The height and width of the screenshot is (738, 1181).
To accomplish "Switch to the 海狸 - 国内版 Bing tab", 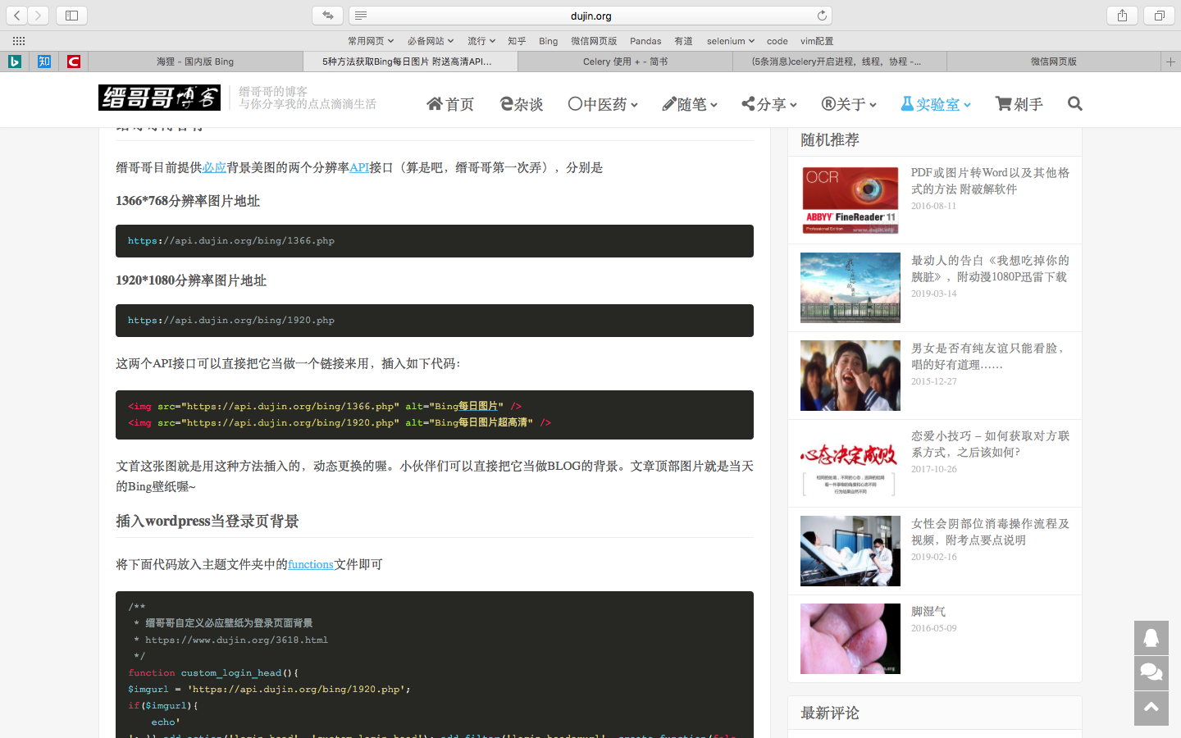I will [195, 61].
